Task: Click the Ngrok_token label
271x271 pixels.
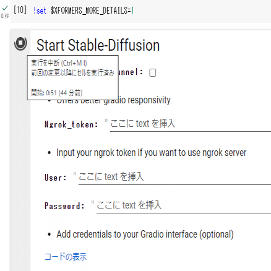Action: (x=71, y=124)
